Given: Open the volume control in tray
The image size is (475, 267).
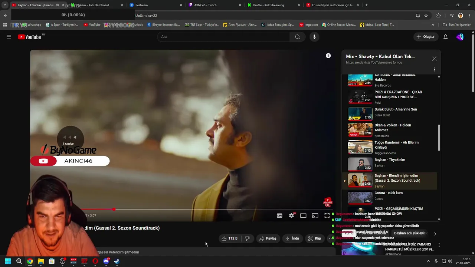Looking at the screenshot, I should point(450,261).
